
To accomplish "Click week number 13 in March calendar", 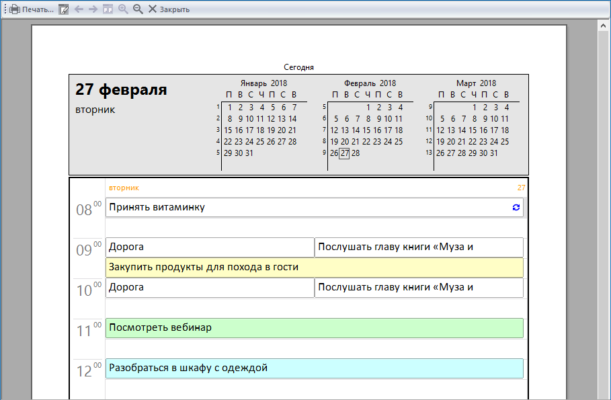I will point(429,153).
